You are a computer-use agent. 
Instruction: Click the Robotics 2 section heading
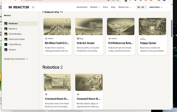[x=53, y=67]
